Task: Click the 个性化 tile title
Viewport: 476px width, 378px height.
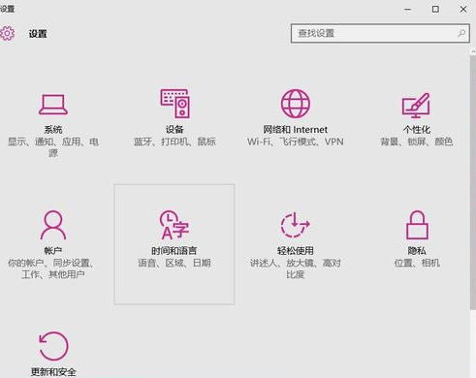Action: pyautogui.click(x=417, y=130)
